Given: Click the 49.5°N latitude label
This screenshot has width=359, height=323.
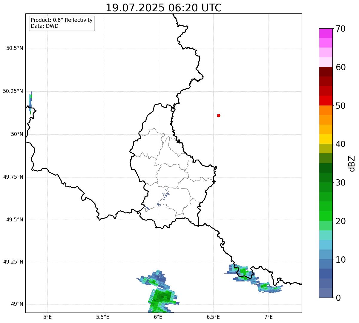Looking at the screenshot, I should [x=15, y=220].
